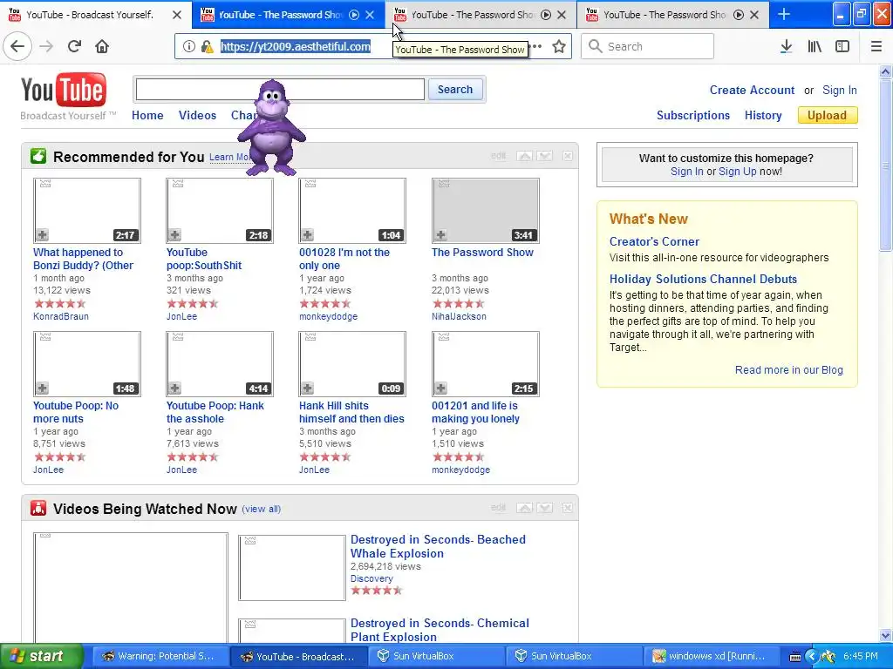This screenshot has width=893, height=669.
Task: Click Sign In at top right
Action: pos(840,90)
